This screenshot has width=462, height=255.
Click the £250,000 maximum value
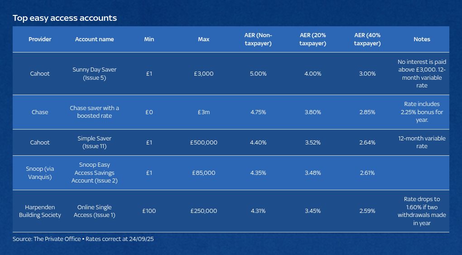click(x=203, y=211)
